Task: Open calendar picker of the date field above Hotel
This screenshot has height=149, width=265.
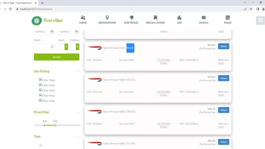Action: pos(52,32)
